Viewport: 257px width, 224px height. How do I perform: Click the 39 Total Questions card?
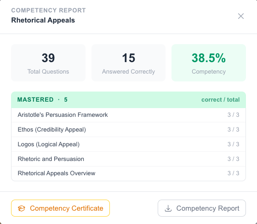tap(48, 63)
